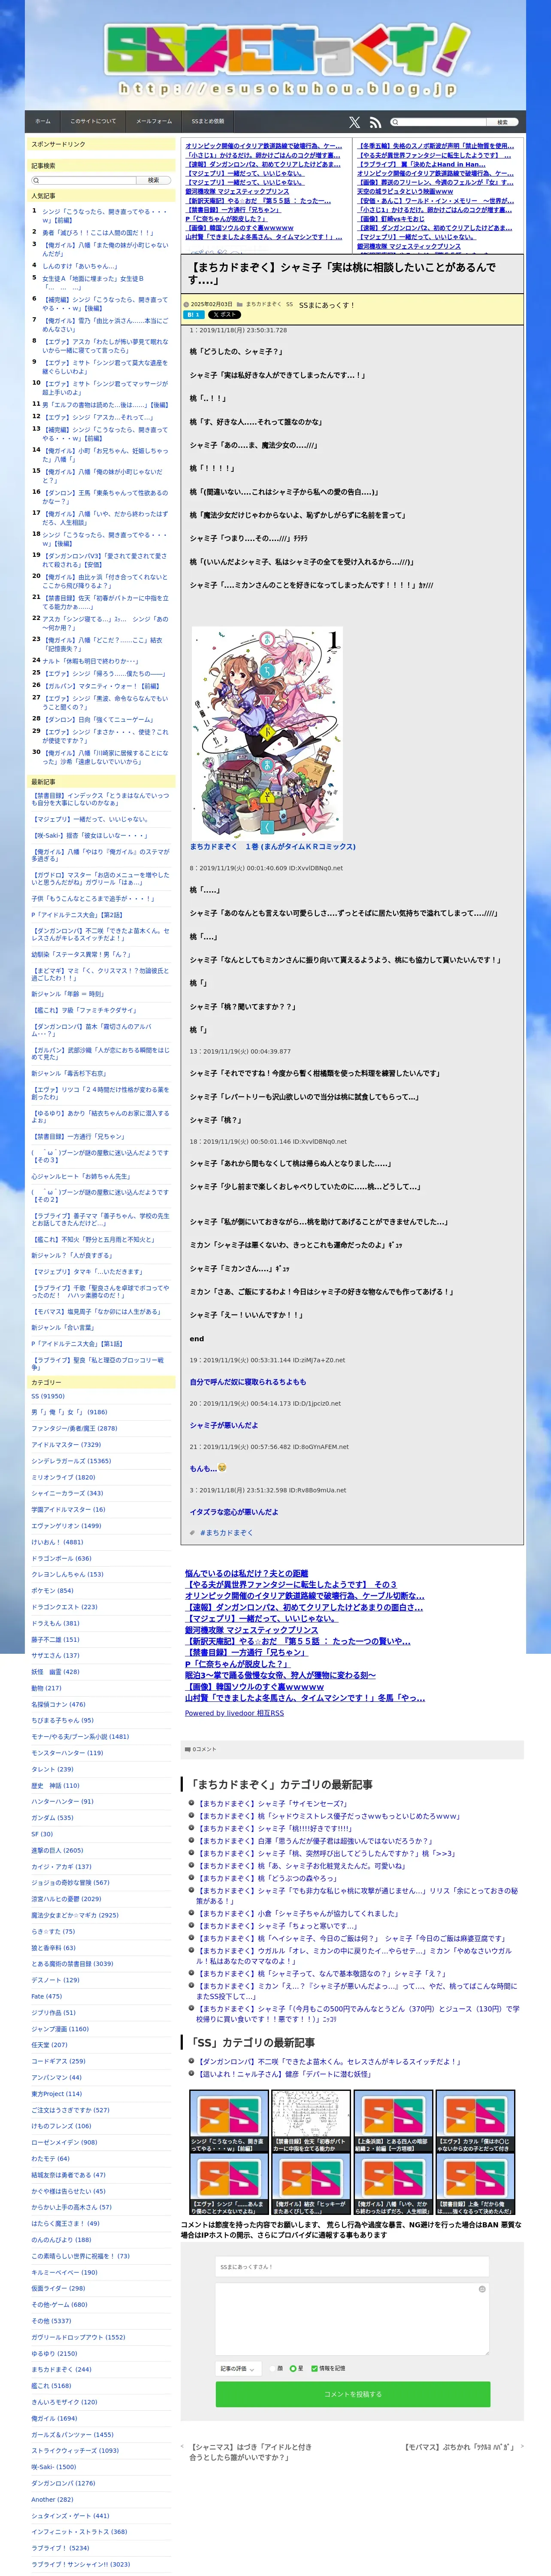Click the header search input field

pos(443,122)
